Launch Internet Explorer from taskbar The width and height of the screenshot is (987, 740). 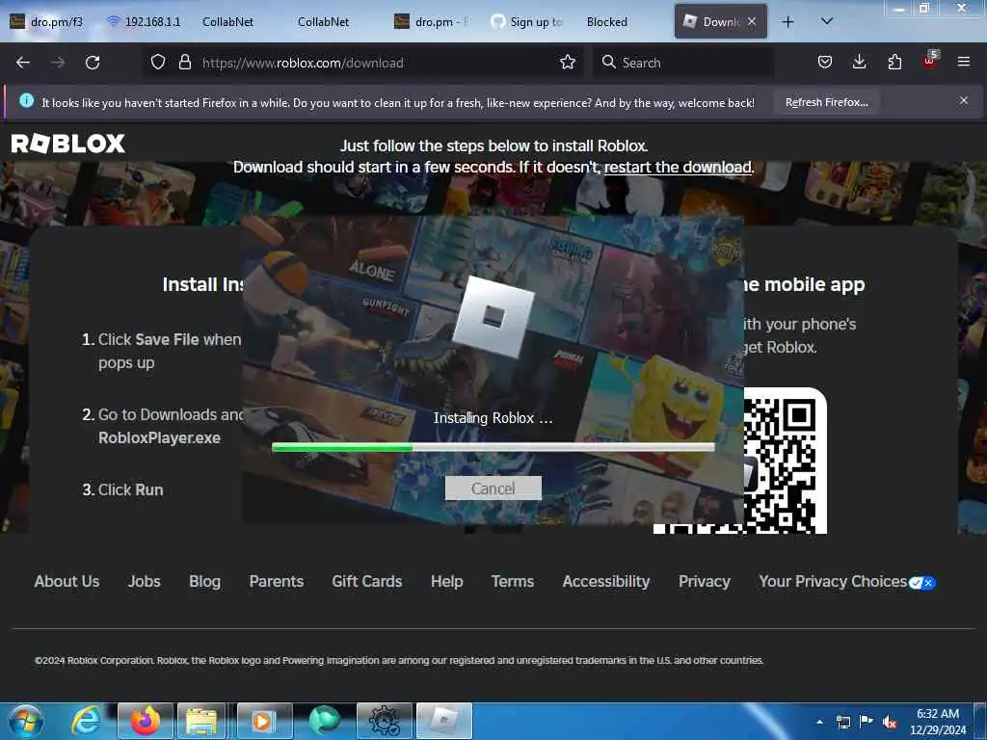[x=86, y=721]
